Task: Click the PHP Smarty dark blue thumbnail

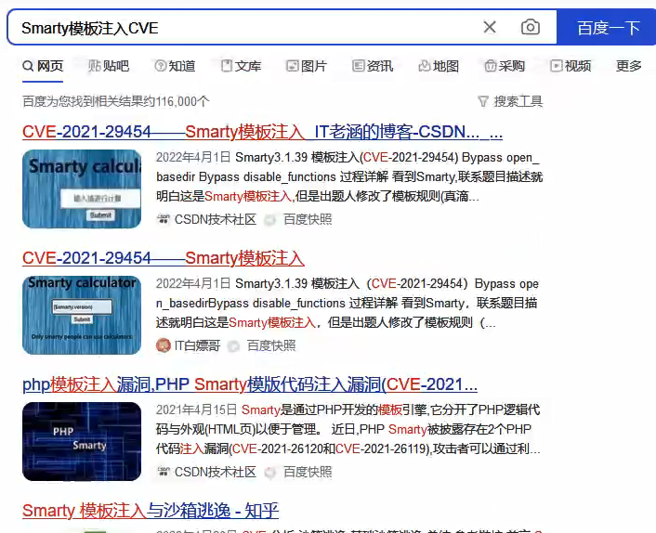Action: [82, 441]
